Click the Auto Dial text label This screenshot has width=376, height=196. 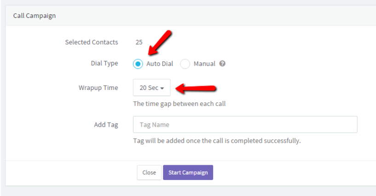coord(160,64)
